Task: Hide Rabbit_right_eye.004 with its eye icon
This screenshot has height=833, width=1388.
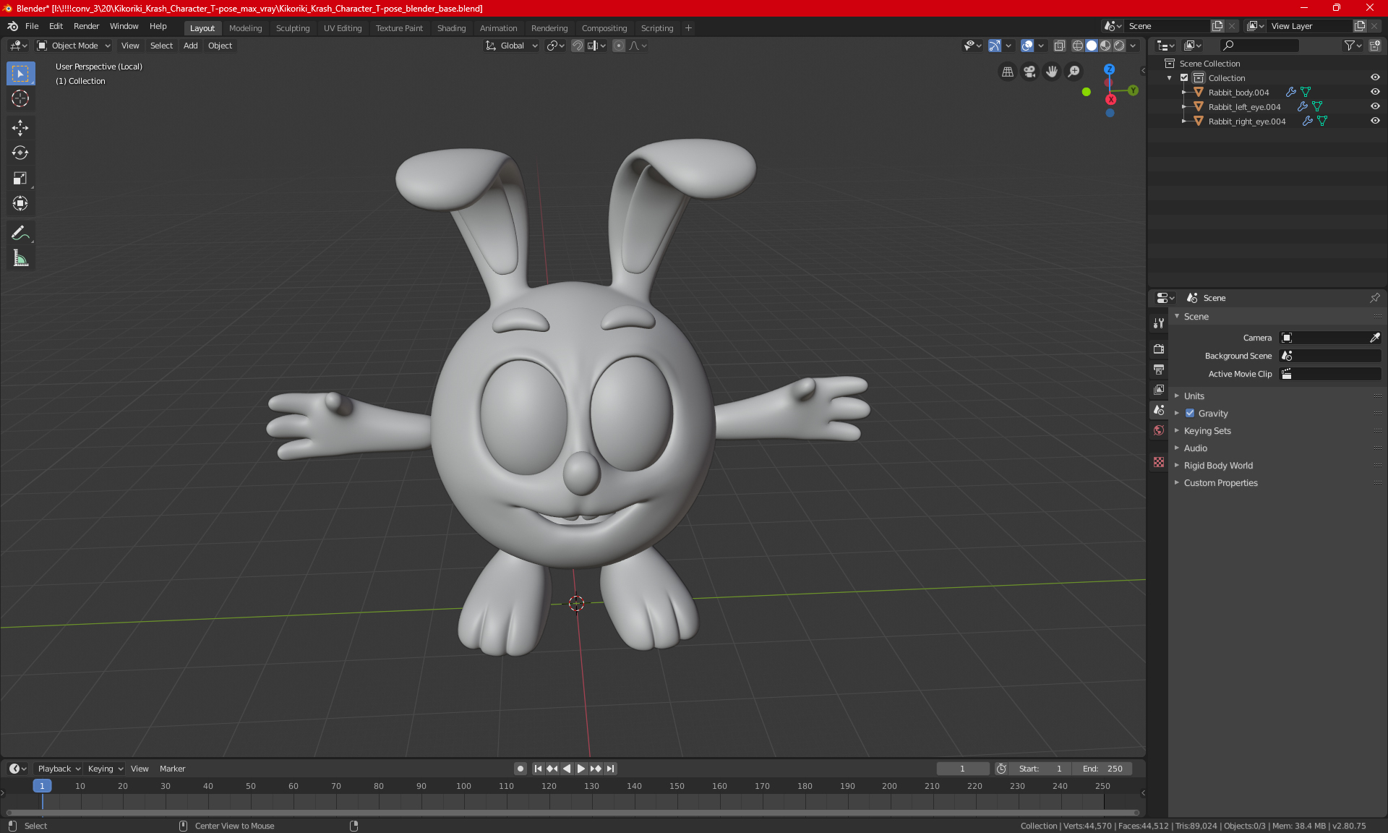Action: tap(1374, 121)
